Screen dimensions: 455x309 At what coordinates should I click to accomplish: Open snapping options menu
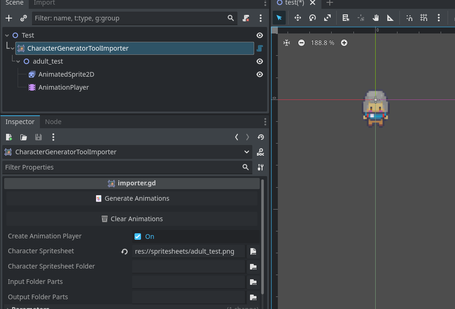coord(438,18)
